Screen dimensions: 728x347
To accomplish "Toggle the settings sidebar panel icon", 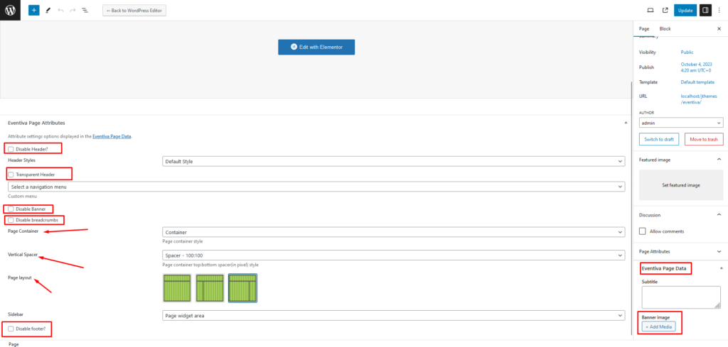I will pos(705,10).
